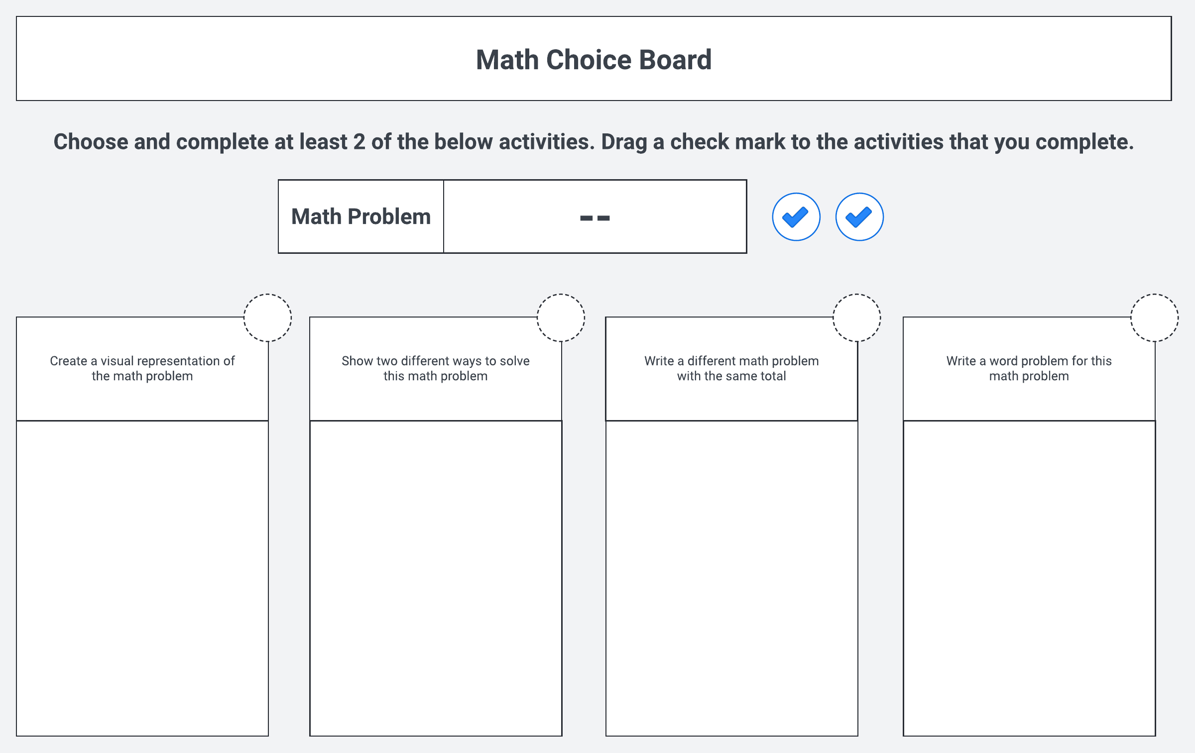Click the blank work area under same total activity
Viewport: 1195px width, 753px height.
[x=731, y=577]
